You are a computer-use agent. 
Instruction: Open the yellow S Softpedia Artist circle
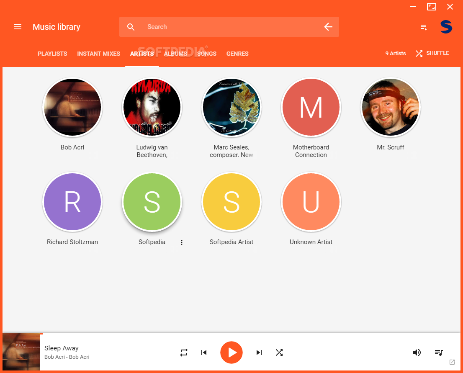(232, 202)
